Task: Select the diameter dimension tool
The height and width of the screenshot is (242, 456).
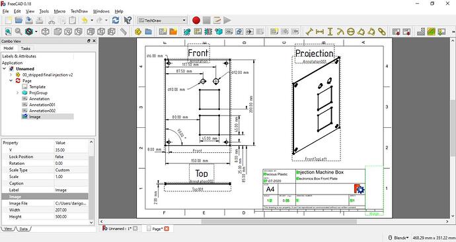Action: (x=351, y=32)
